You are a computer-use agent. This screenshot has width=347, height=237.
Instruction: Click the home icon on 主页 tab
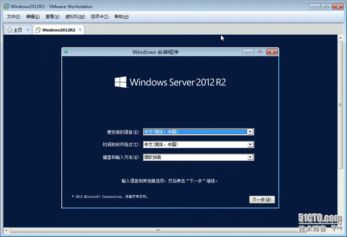[9, 30]
